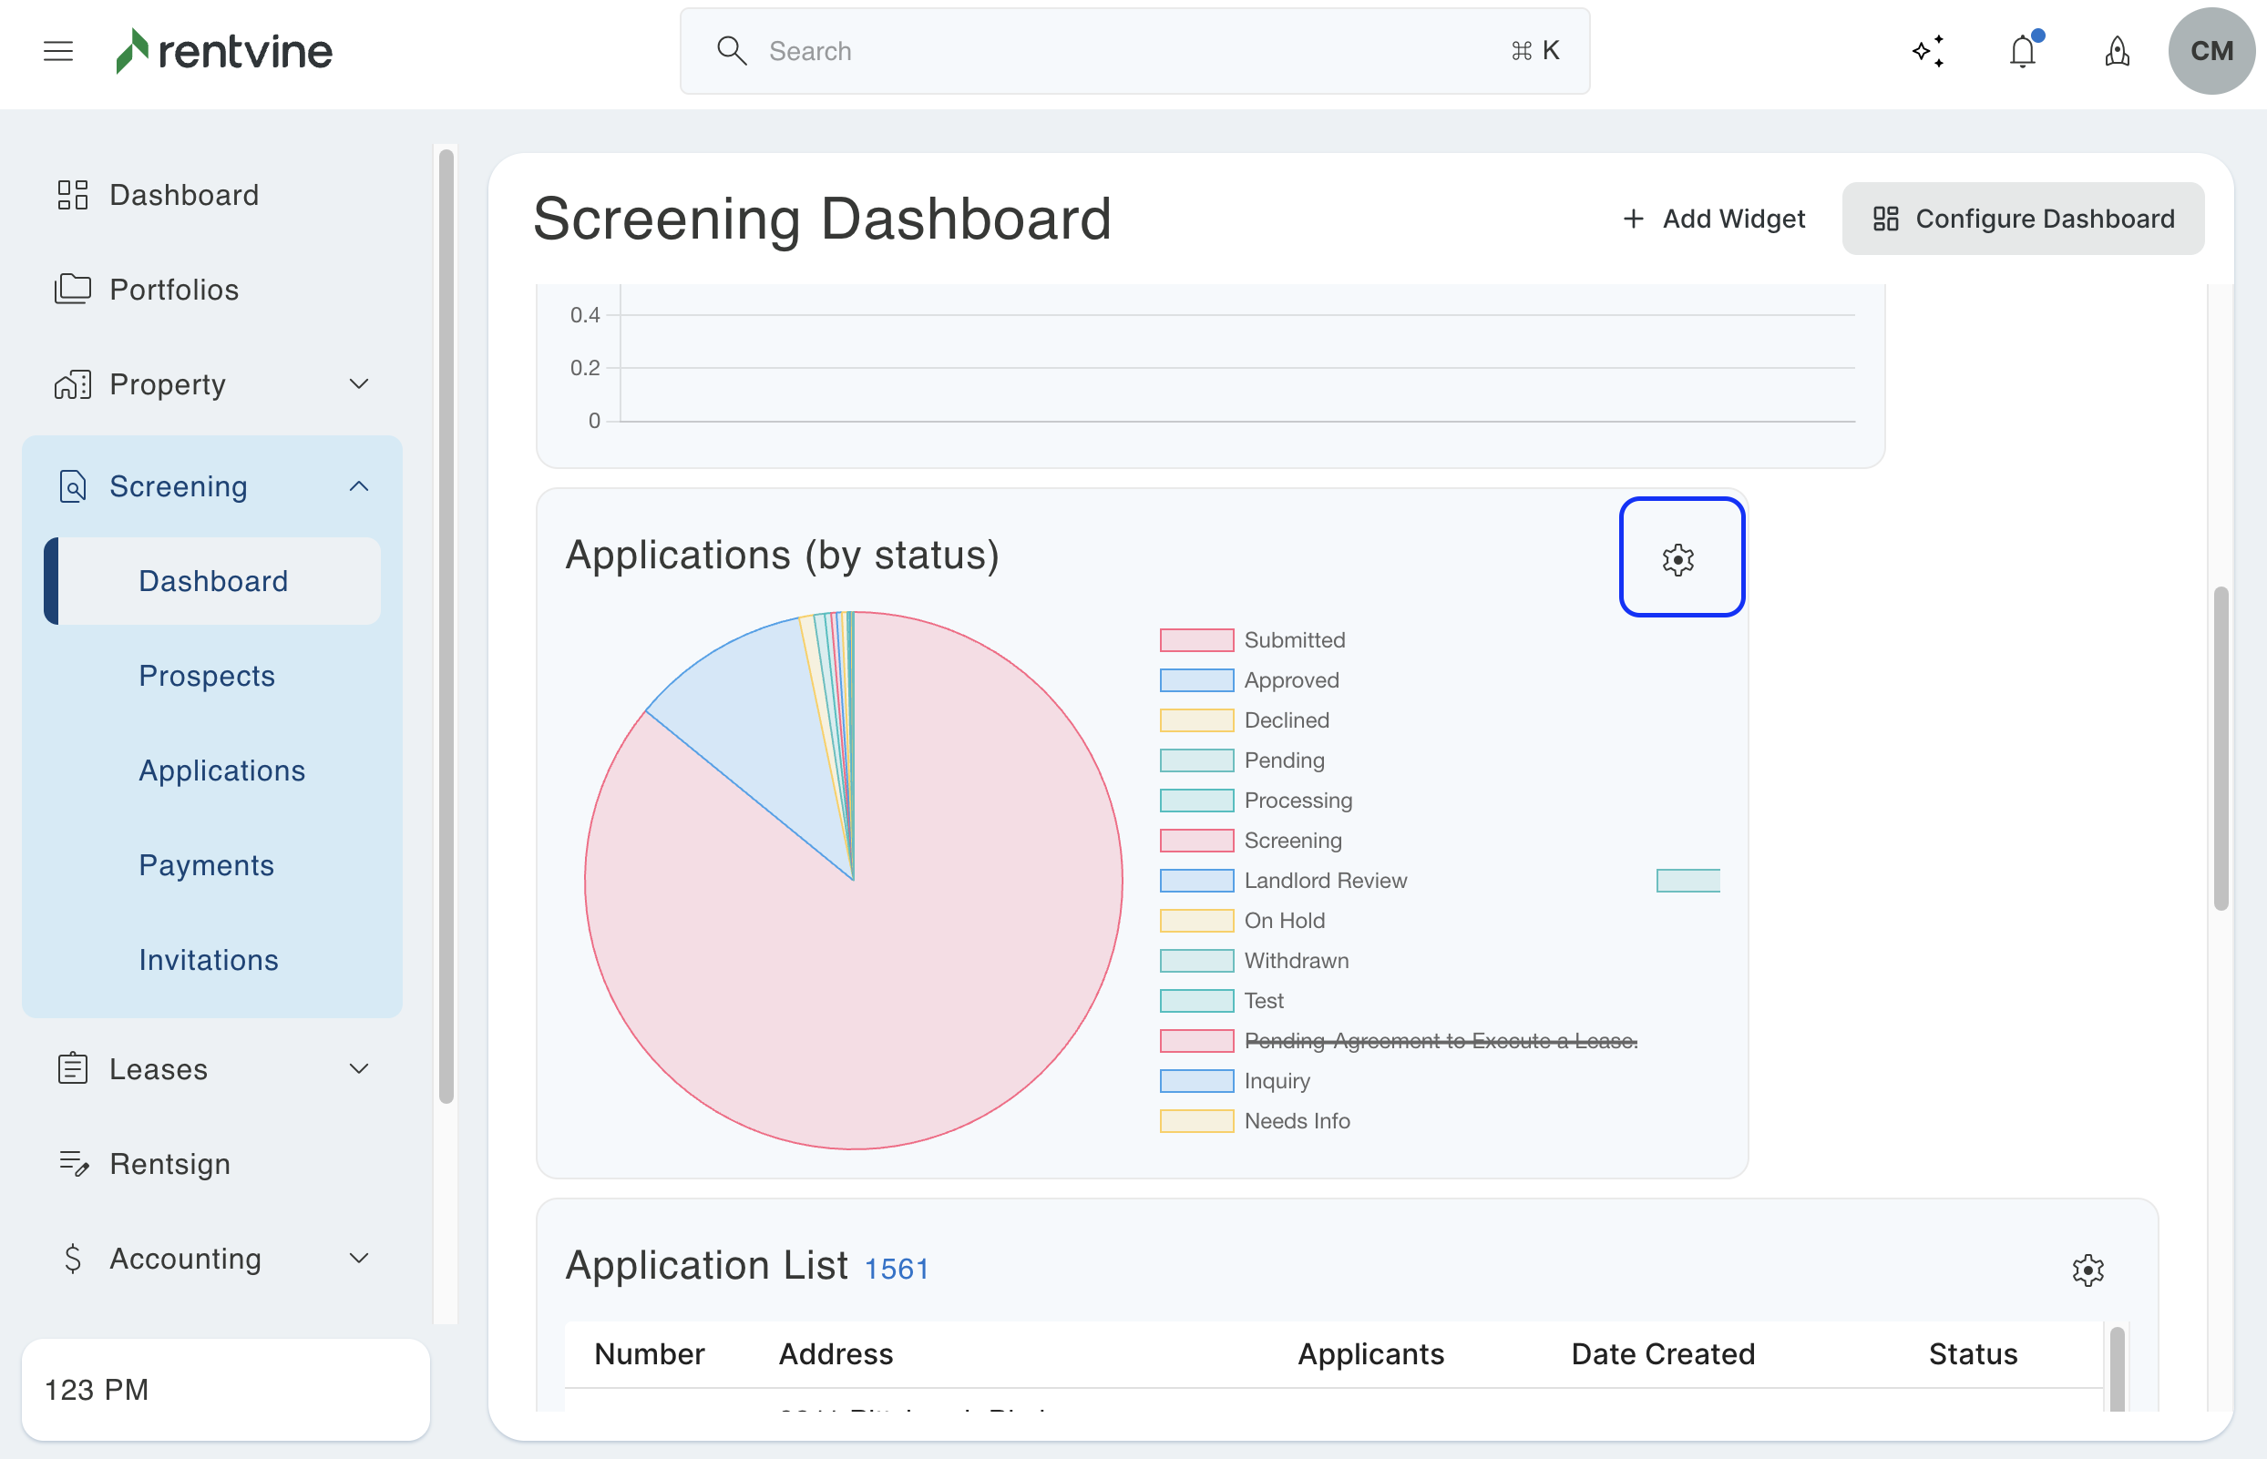
Task: Open Prospects under Screening
Action: coord(207,676)
